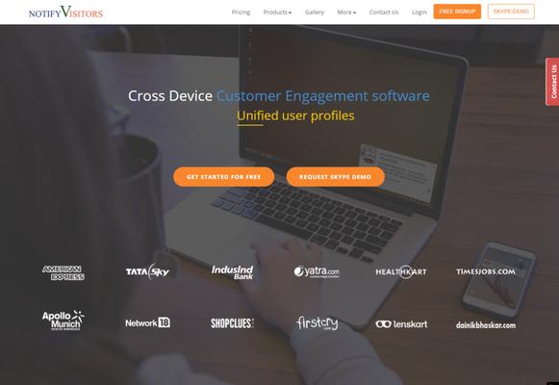Select the firstcry logo
The image size is (559, 385).
[x=317, y=323]
